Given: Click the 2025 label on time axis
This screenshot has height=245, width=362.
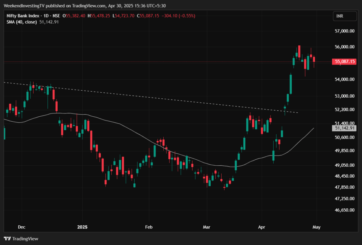Looking at the screenshot, I should tap(82, 227).
